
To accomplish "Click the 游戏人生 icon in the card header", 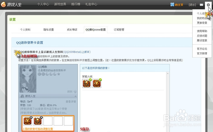I will coord(22,96).
